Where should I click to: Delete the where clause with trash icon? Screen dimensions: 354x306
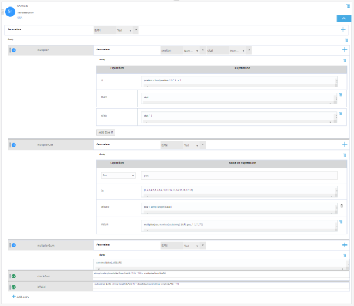pyautogui.click(x=341, y=206)
